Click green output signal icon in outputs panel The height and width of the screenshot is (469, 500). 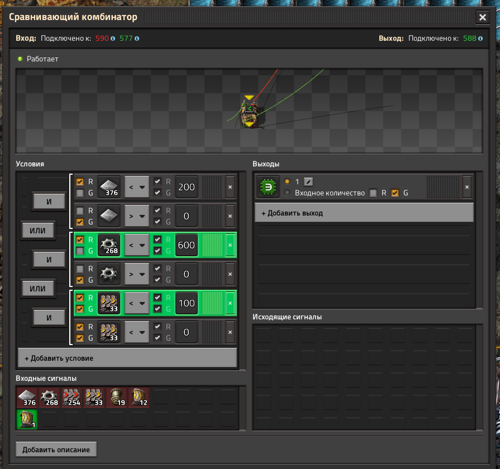(268, 187)
